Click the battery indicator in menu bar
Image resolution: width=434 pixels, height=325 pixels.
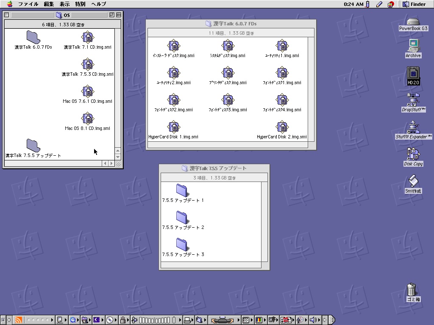pos(368,4)
